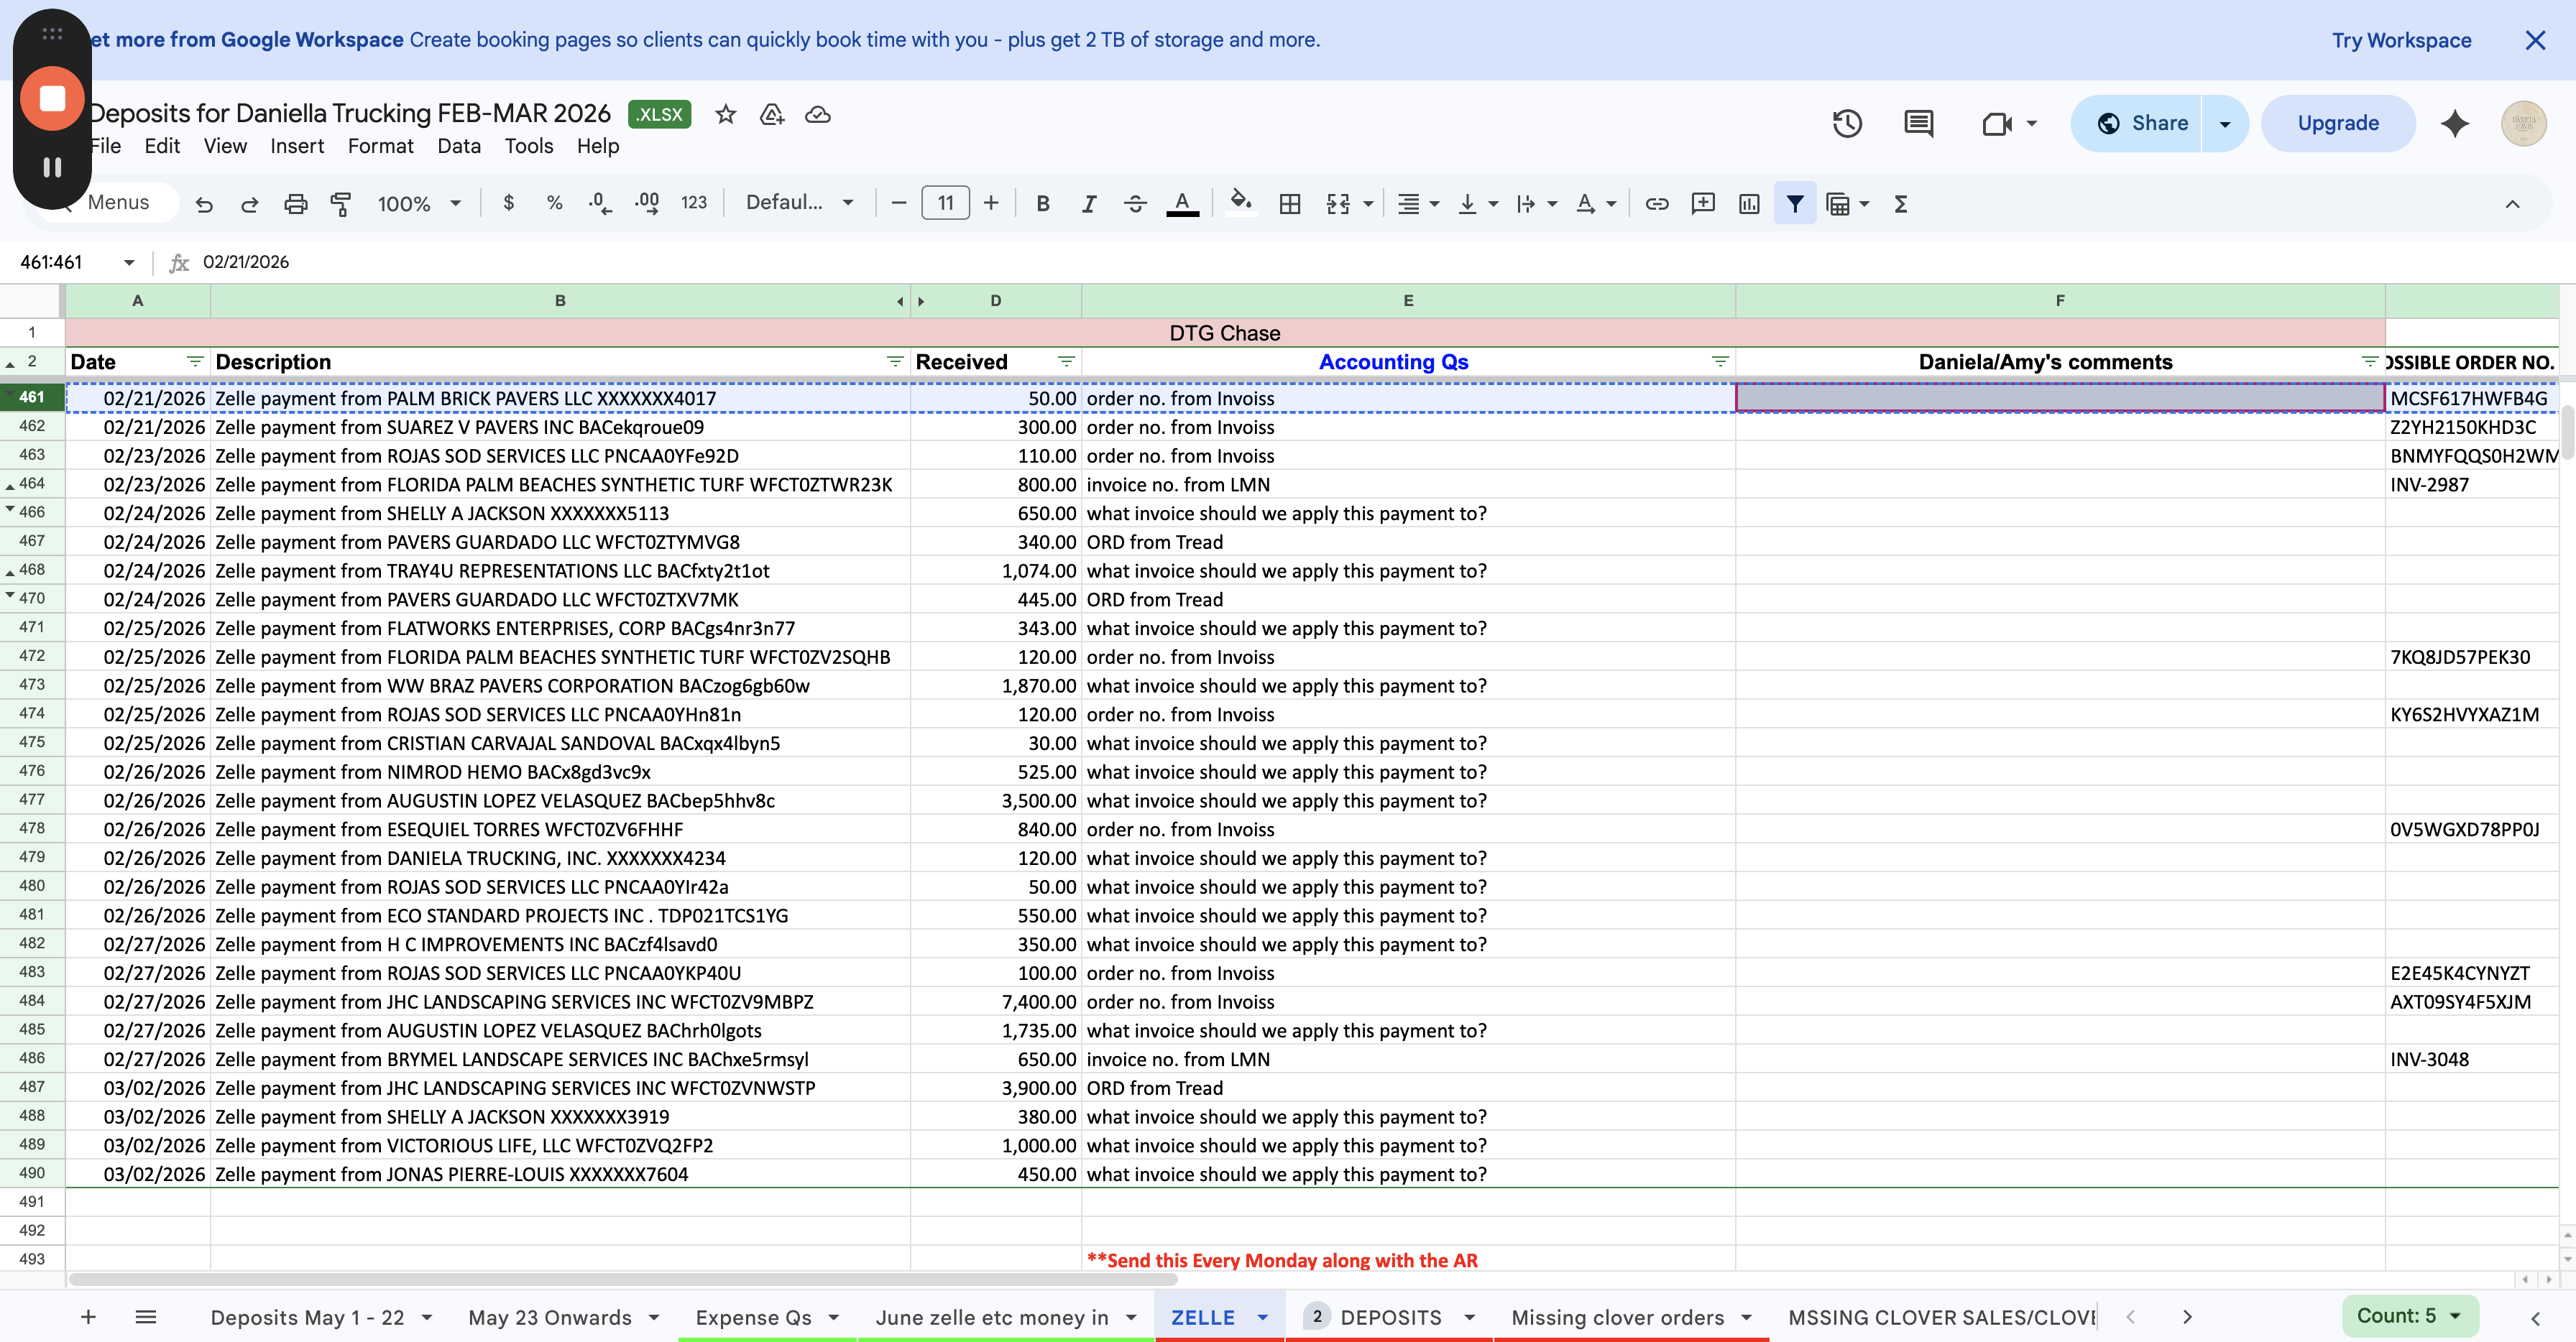Toggle the filter button in toolbar
The width and height of the screenshot is (2576, 1342).
point(1795,204)
